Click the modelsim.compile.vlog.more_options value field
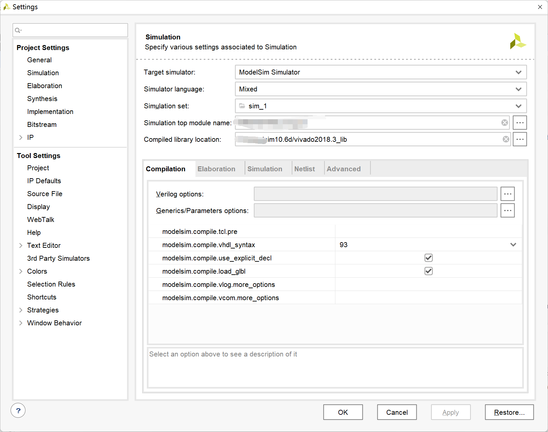Image resolution: width=548 pixels, height=432 pixels. (x=428, y=285)
